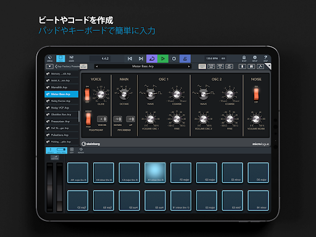This screenshot has width=316, height=237.
Task: Switch to the fourth synth page tab
Action: (x=229, y=67)
